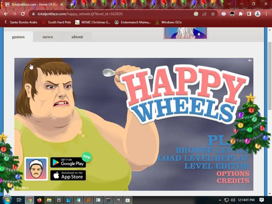Expand the tab search chevron
This screenshot has width=272, height=204.
pyautogui.click(x=229, y=4)
